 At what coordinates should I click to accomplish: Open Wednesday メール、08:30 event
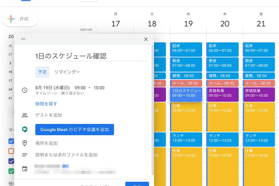tap(186, 83)
